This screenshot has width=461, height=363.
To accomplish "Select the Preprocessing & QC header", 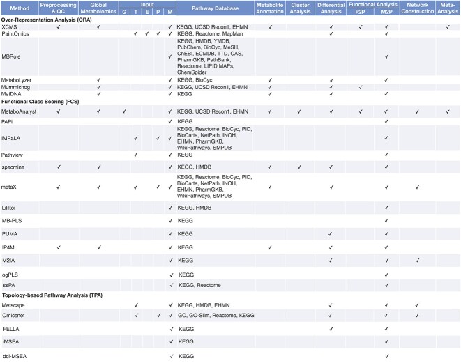I will point(58,8).
